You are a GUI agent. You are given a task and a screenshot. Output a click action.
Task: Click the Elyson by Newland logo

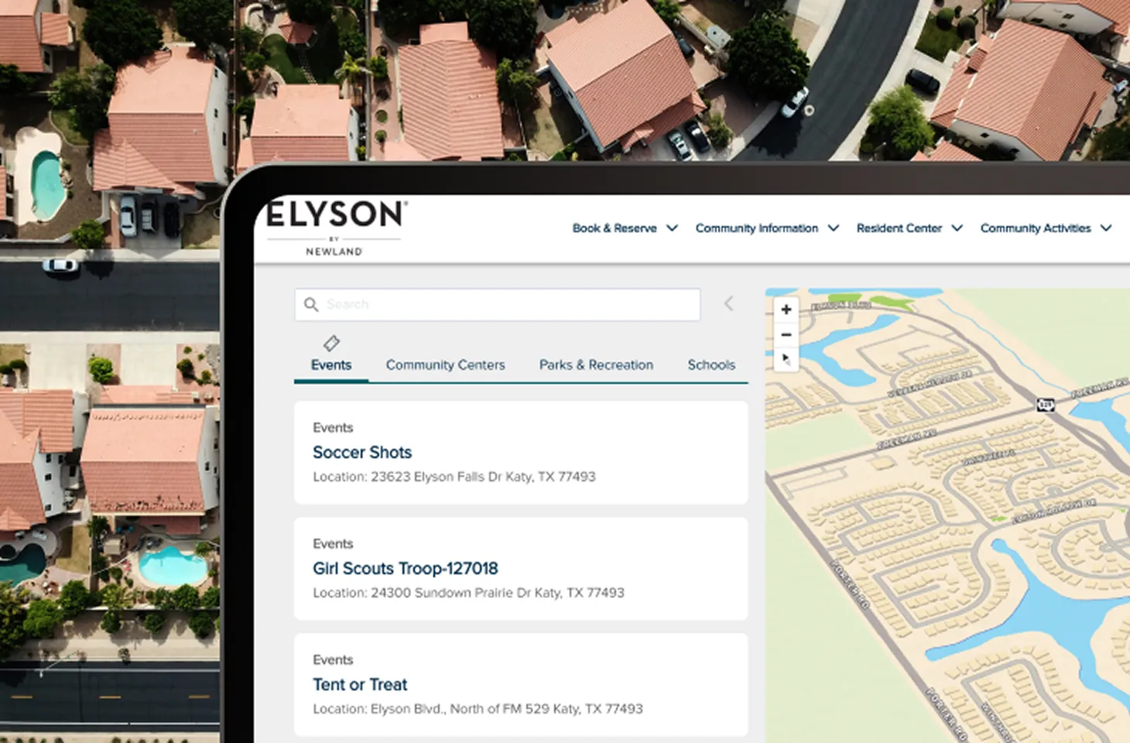[x=336, y=228]
